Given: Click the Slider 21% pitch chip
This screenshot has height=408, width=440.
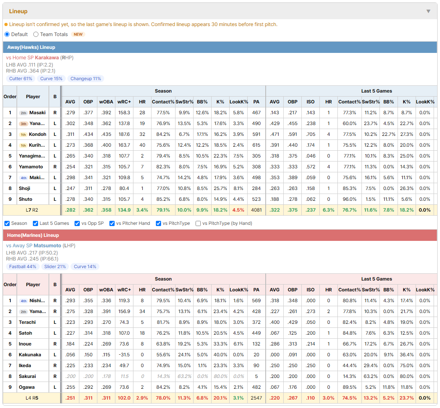Looking at the screenshot, I should tap(55, 267).
